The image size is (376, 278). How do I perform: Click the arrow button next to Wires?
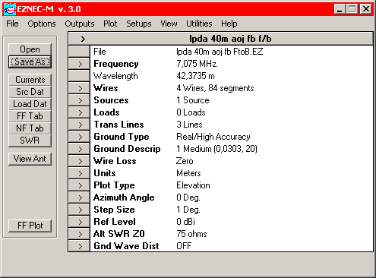coord(79,88)
